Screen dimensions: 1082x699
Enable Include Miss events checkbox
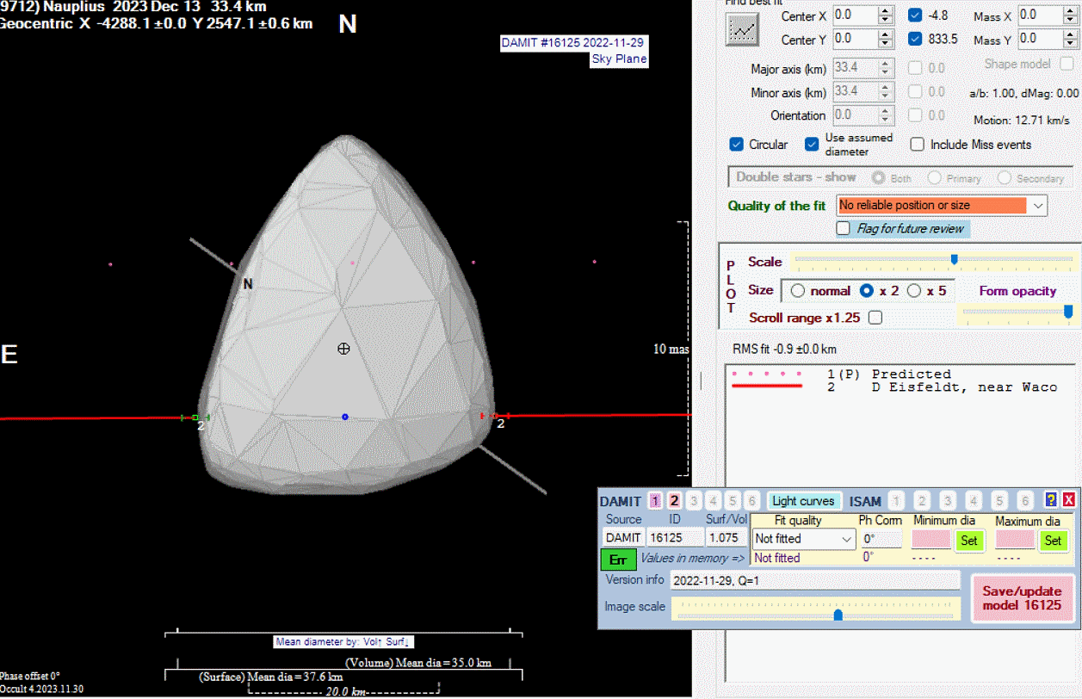click(x=918, y=145)
